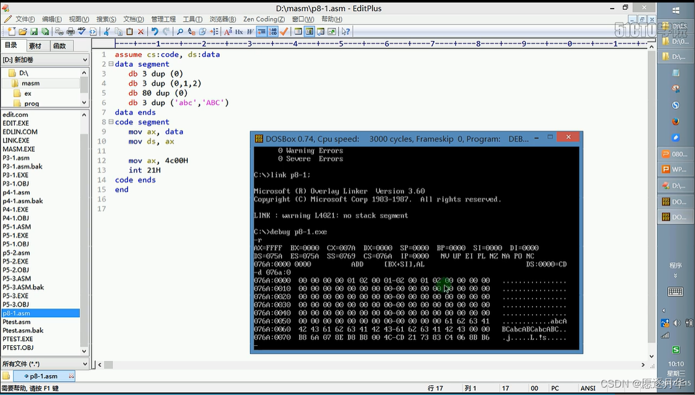Run the ABC spell check icon
The width and height of the screenshot is (695, 395).
[81, 32]
